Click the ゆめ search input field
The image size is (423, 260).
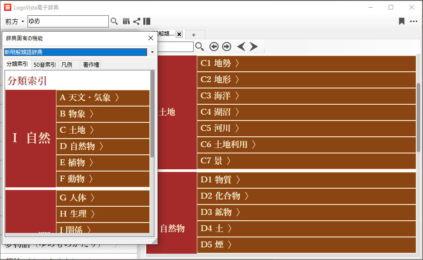click(68, 21)
